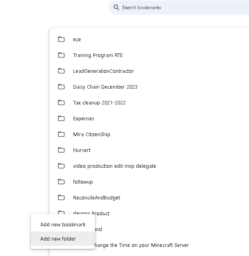
Task: Select the ReconcileAndBudget folder name
Action: (x=96, y=198)
